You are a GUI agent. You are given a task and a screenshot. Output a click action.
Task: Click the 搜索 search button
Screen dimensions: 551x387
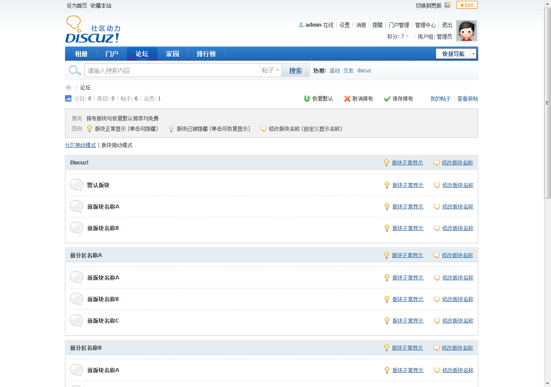tap(295, 71)
